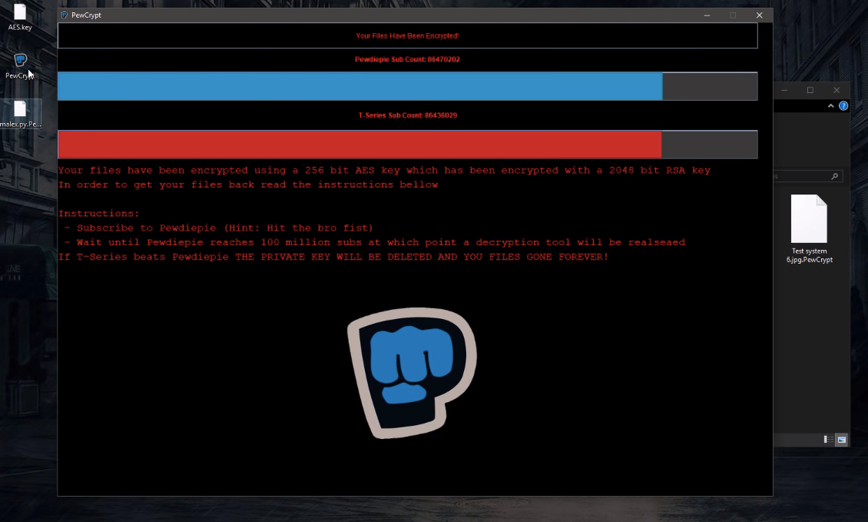Click the 'Instructions:' heading text
Screen dimensions: 868x522
[99, 214]
